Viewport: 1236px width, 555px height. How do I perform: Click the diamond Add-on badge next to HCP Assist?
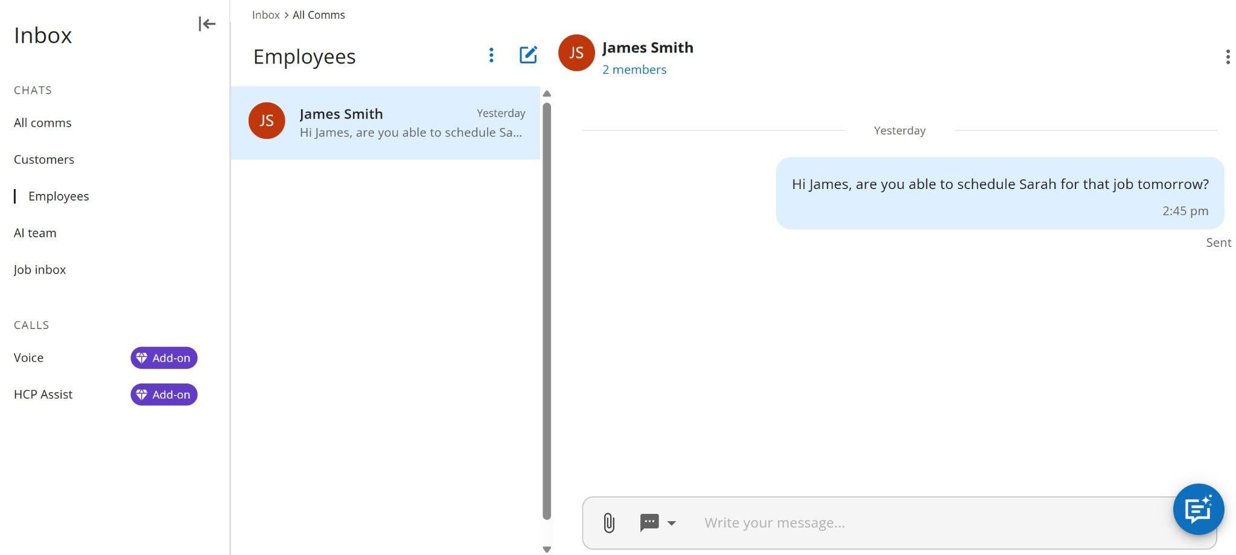click(164, 394)
